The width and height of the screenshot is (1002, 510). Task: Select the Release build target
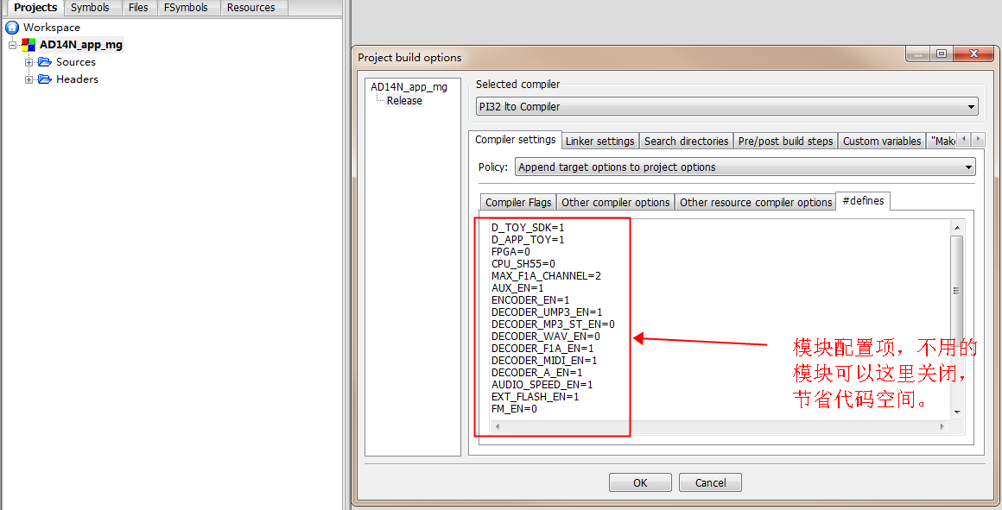(404, 101)
